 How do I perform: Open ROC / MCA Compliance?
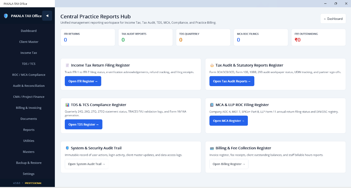pyautogui.click(x=29, y=75)
